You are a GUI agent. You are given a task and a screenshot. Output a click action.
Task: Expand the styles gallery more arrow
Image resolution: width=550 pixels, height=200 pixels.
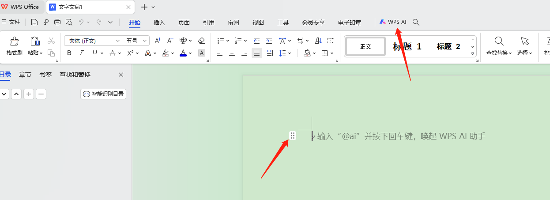pyautogui.click(x=473, y=54)
